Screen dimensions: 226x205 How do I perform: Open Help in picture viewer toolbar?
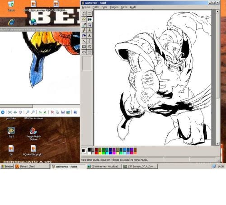[x=75, y=112]
